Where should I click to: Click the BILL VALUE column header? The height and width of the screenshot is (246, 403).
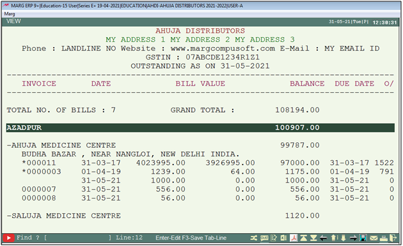point(200,84)
